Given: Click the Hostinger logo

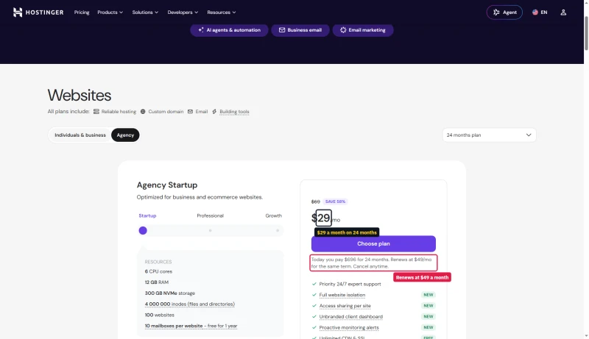Looking at the screenshot, I should tap(38, 13).
